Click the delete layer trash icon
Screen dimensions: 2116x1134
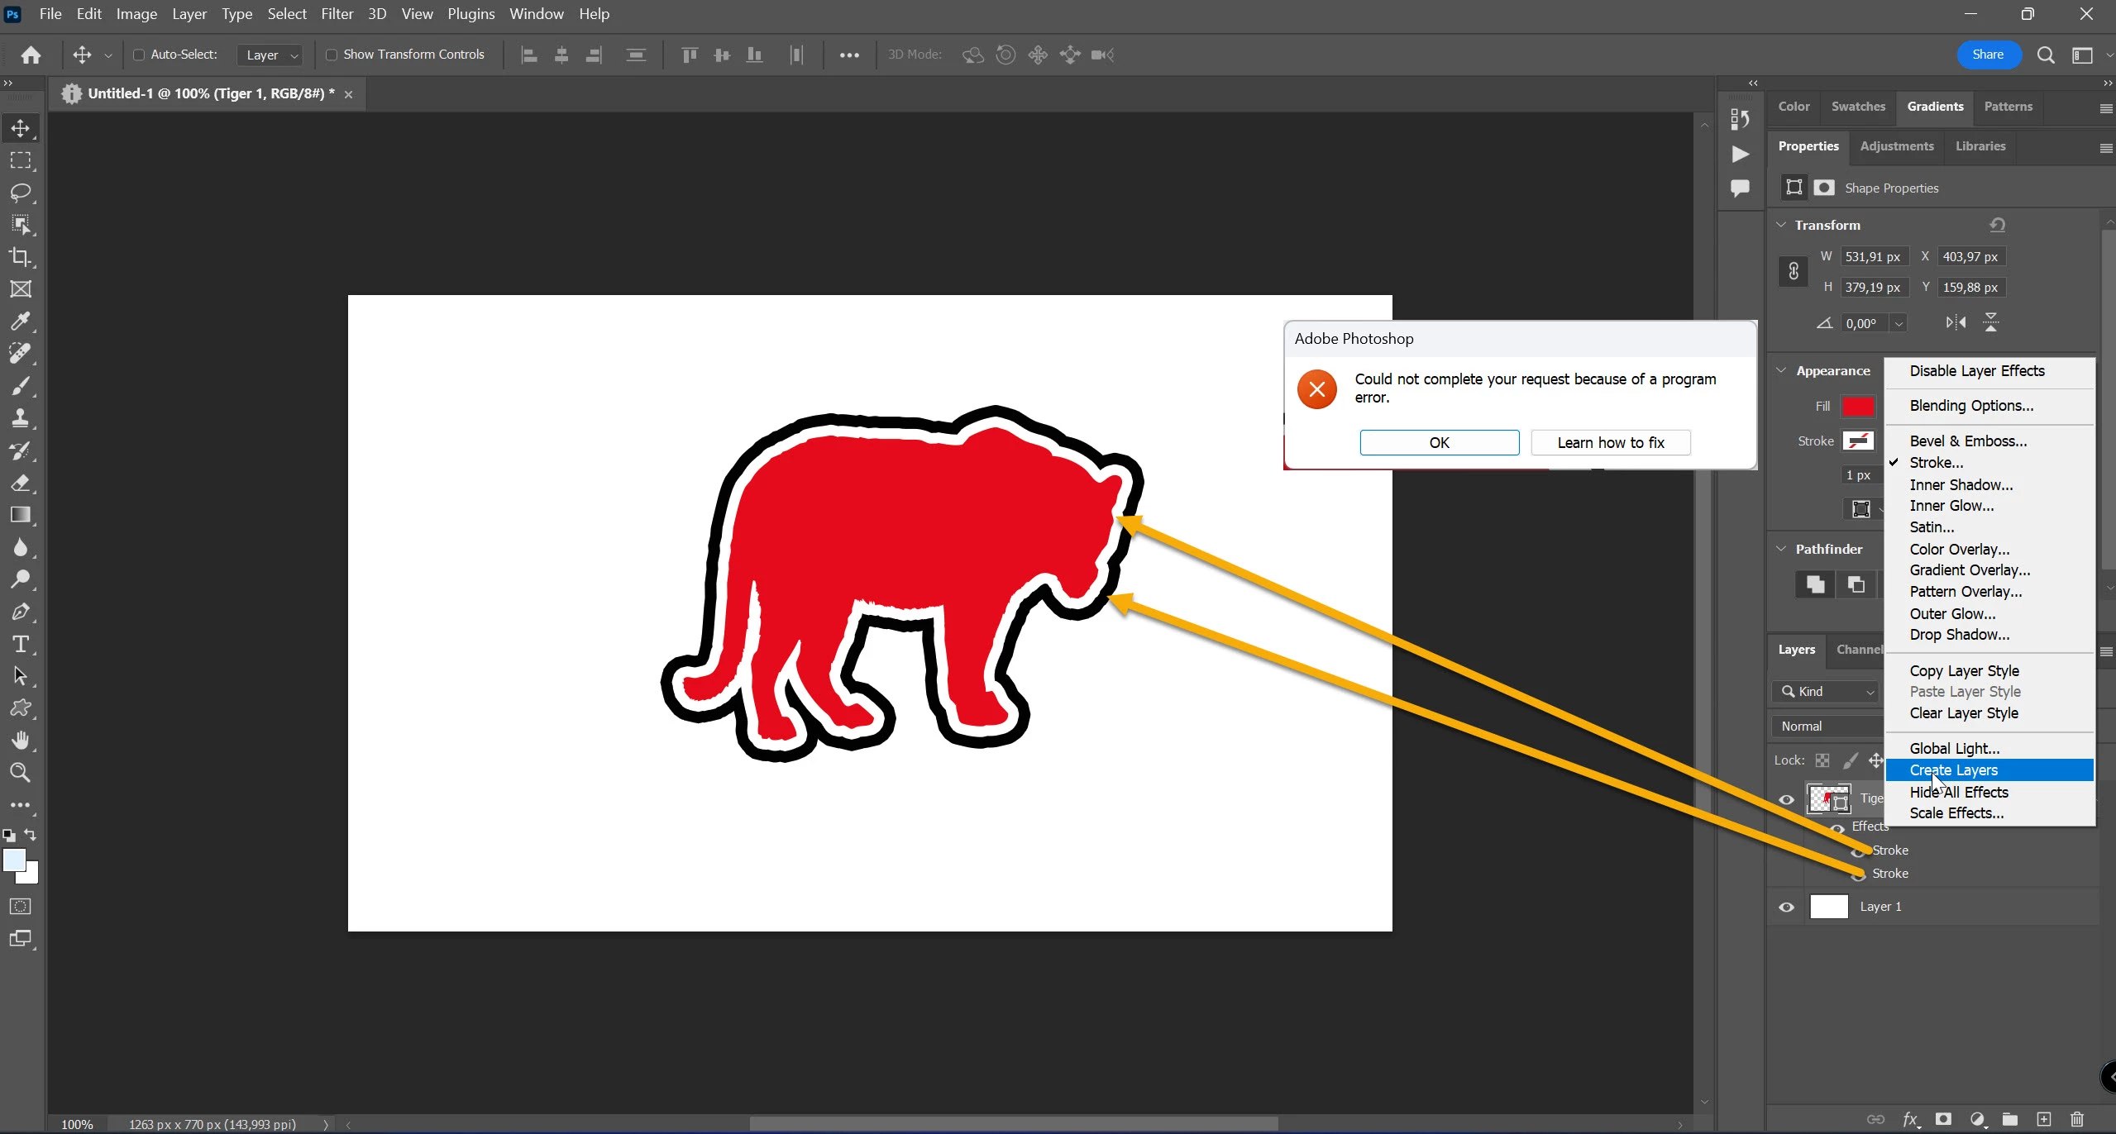click(2076, 1119)
